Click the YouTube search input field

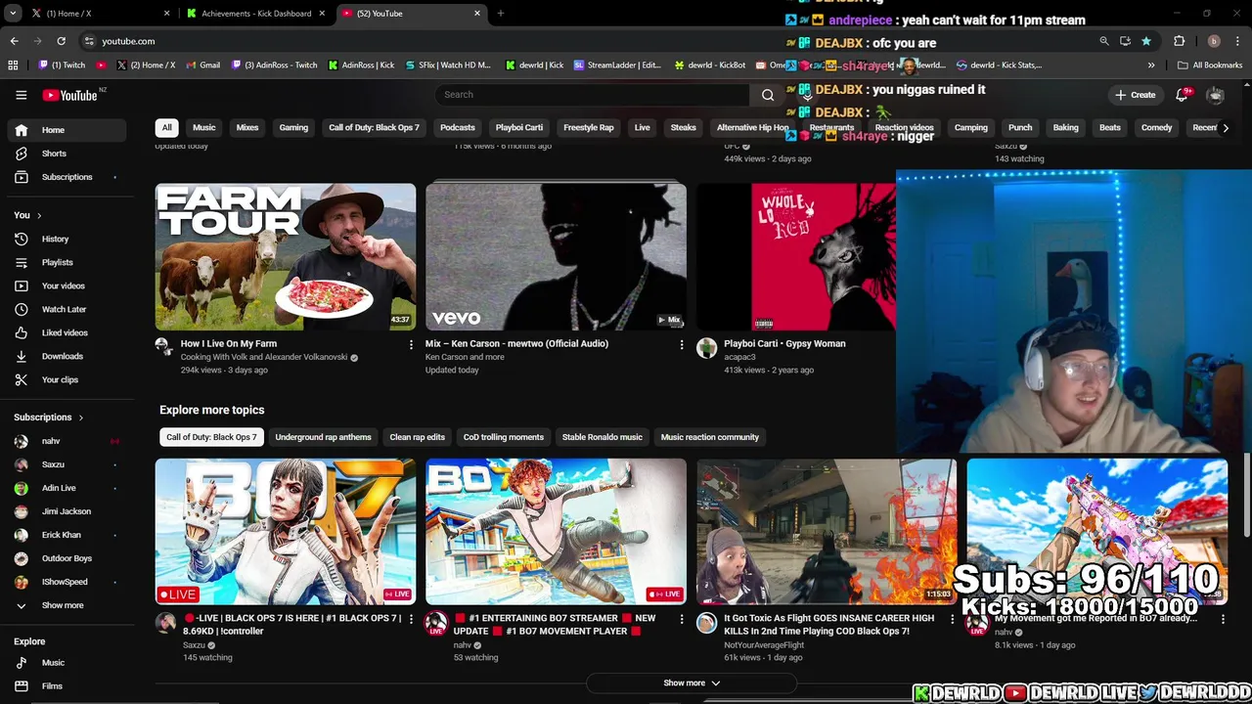(x=592, y=95)
